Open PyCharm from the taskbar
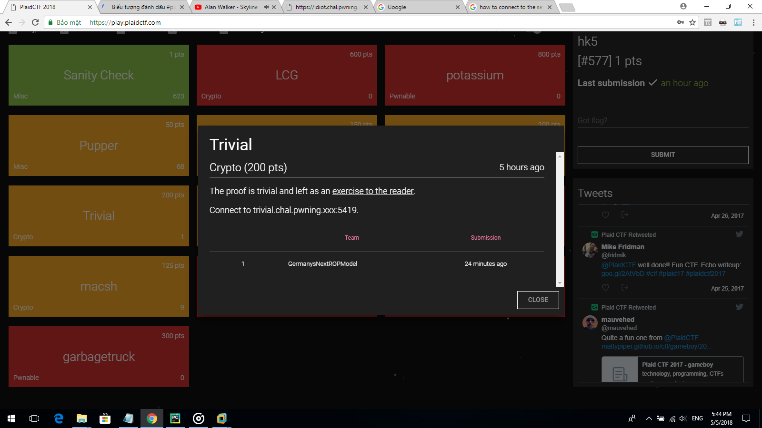This screenshot has height=428, width=762. [175, 418]
